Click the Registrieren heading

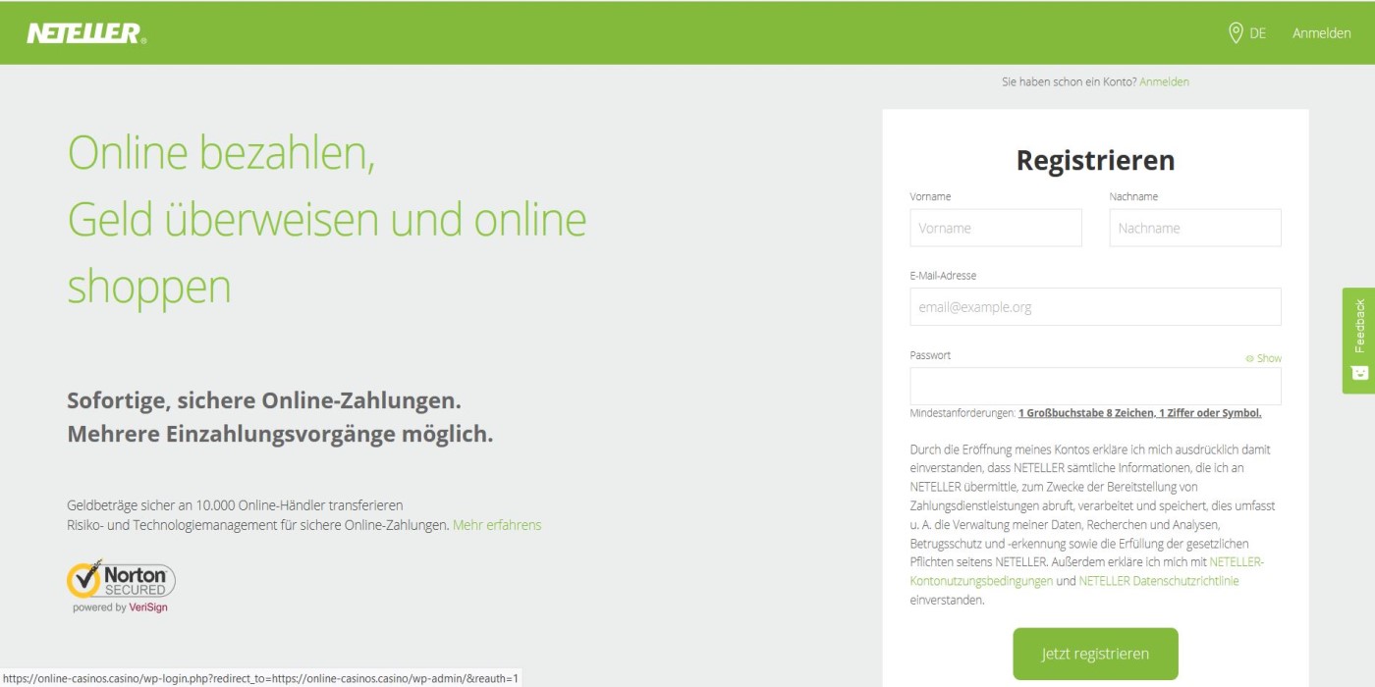(x=1095, y=160)
